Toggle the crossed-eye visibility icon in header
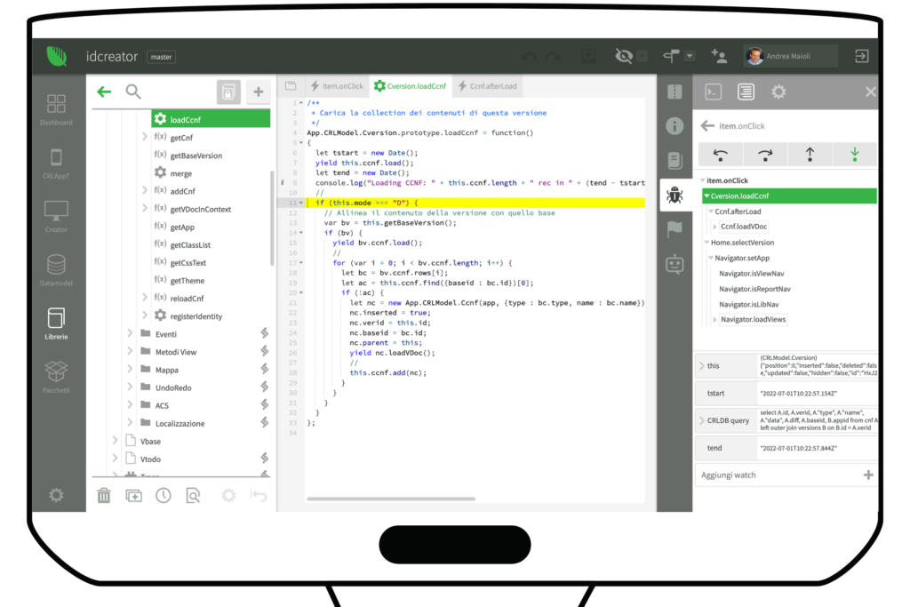This screenshot has width=910, height=607. click(624, 56)
